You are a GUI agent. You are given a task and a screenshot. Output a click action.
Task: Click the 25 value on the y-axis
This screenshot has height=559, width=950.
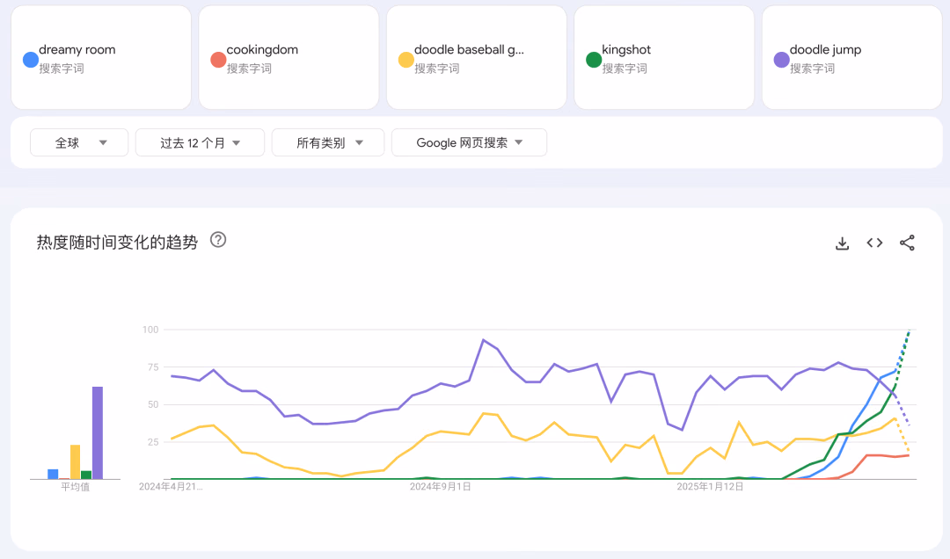(153, 442)
